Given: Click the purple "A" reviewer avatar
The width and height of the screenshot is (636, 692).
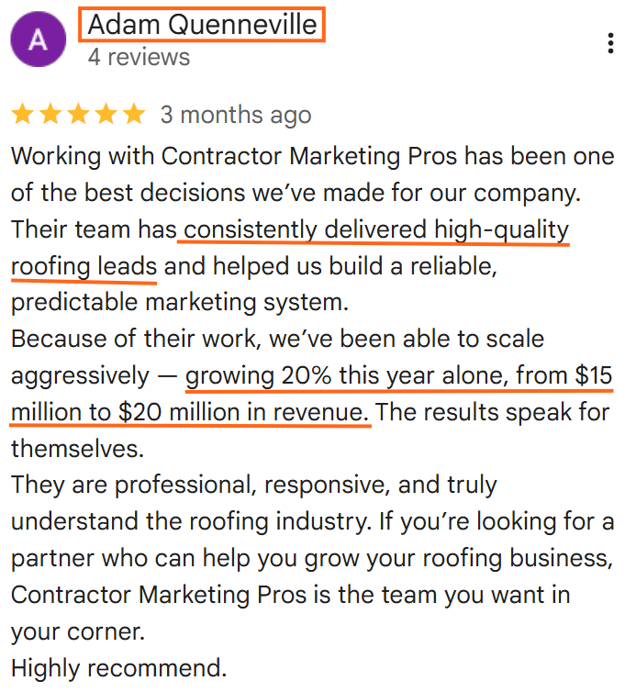Looking at the screenshot, I should 39,40.
